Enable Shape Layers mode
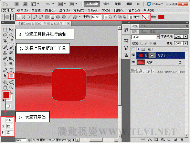Viewport: 190px width, 143px height. click(x=19, y=17)
